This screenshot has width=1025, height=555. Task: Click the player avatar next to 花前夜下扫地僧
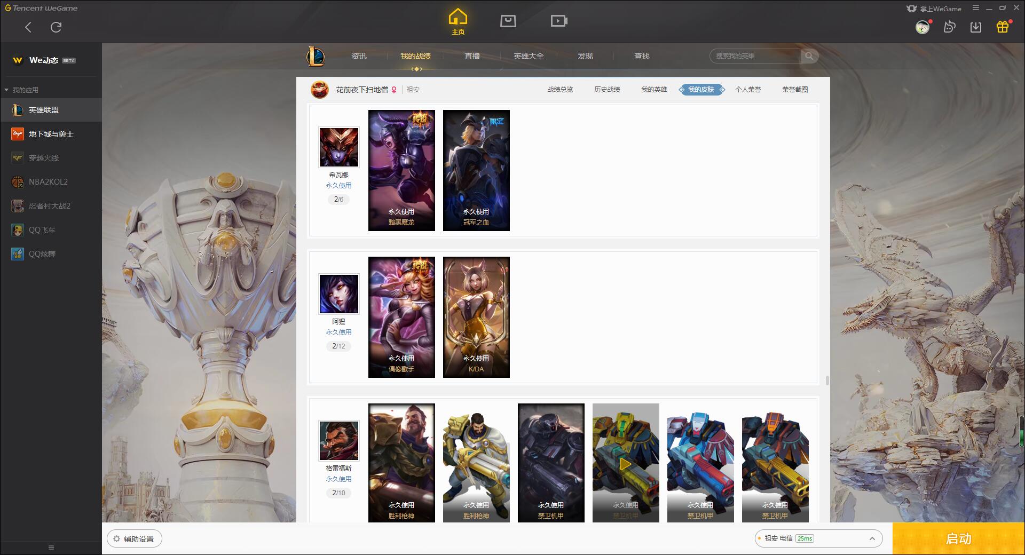320,90
